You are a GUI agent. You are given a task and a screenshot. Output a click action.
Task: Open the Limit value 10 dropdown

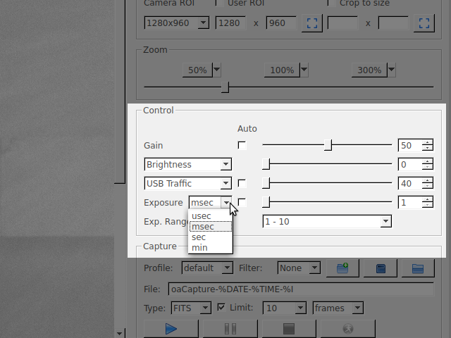pyautogui.click(x=284, y=308)
